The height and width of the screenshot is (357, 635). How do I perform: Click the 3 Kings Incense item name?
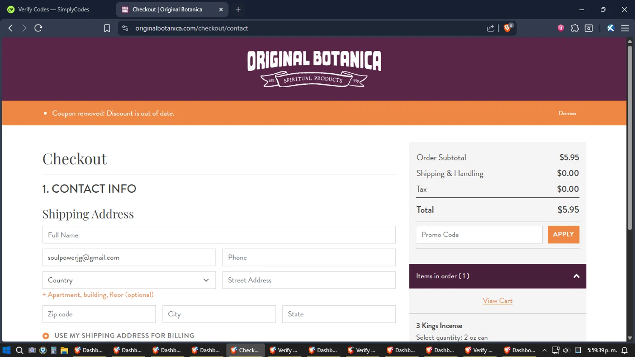[x=439, y=326]
